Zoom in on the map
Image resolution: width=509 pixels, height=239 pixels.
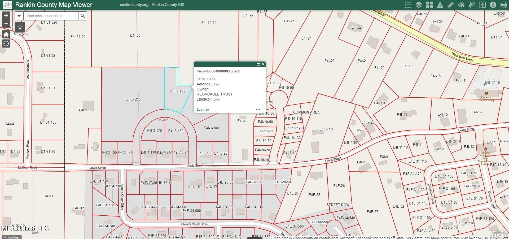tap(6, 15)
